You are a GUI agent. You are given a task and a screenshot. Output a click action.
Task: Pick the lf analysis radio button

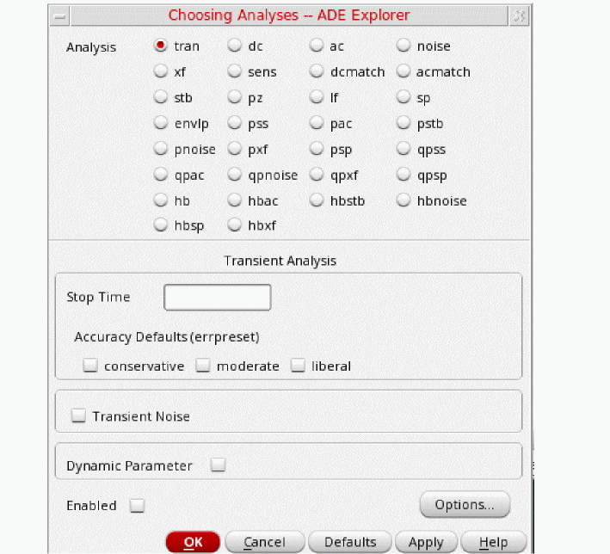pos(317,97)
